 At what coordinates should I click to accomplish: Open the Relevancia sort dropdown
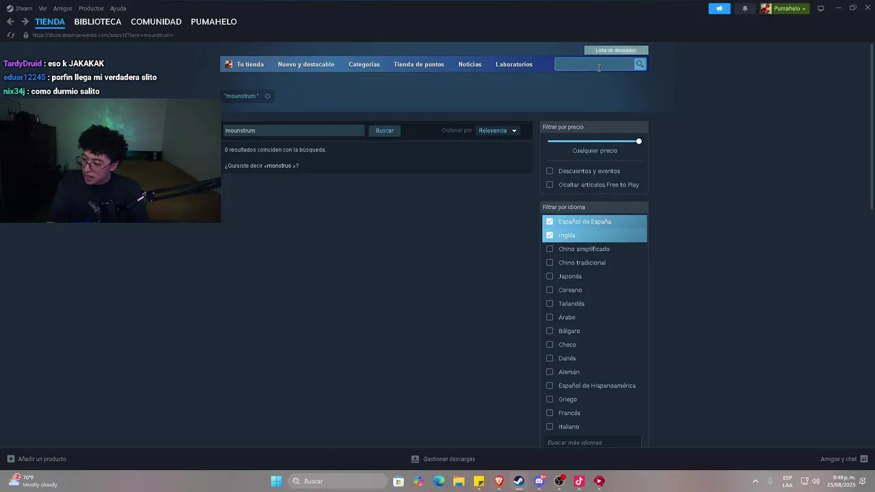[x=498, y=131]
